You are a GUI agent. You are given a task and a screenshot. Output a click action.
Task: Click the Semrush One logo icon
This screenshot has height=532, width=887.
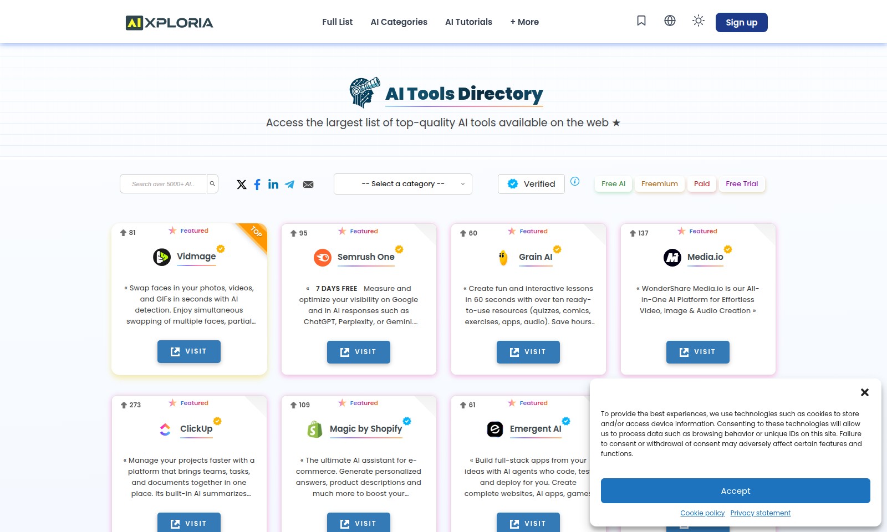coord(323,258)
